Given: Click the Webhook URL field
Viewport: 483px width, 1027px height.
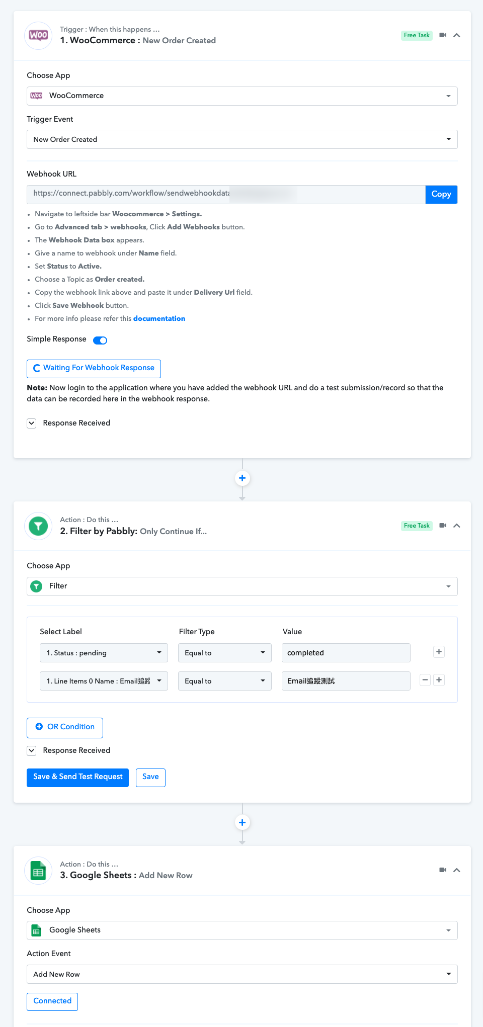Looking at the screenshot, I should [226, 194].
